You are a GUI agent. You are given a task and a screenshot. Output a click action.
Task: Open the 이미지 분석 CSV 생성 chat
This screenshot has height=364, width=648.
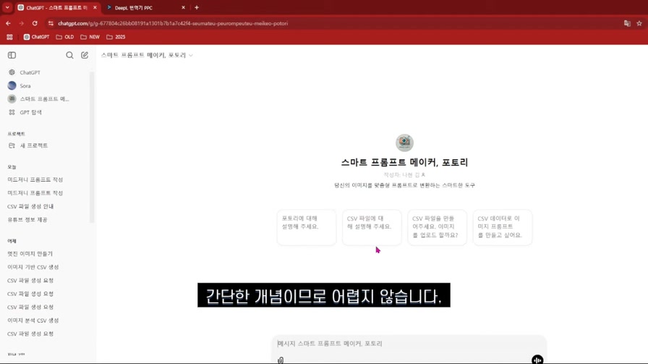33,321
